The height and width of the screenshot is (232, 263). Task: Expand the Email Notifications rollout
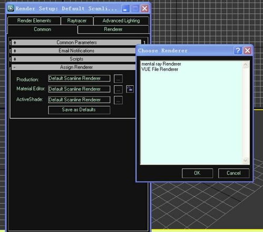[74, 51]
